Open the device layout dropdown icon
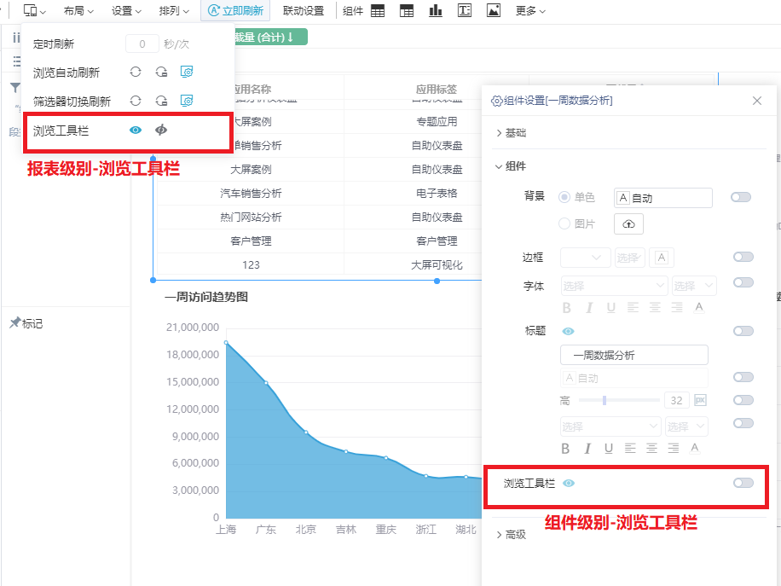This screenshot has height=586, width=781. point(34,10)
